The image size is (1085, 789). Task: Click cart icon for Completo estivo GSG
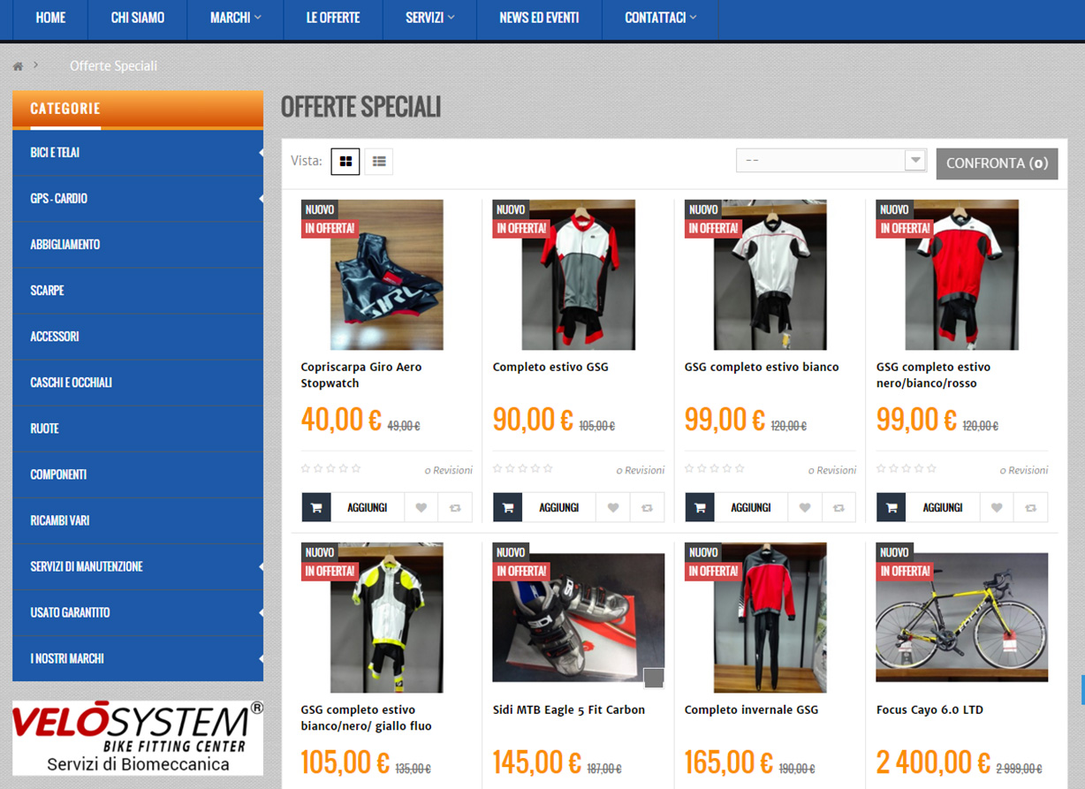[x=508, y=507]
